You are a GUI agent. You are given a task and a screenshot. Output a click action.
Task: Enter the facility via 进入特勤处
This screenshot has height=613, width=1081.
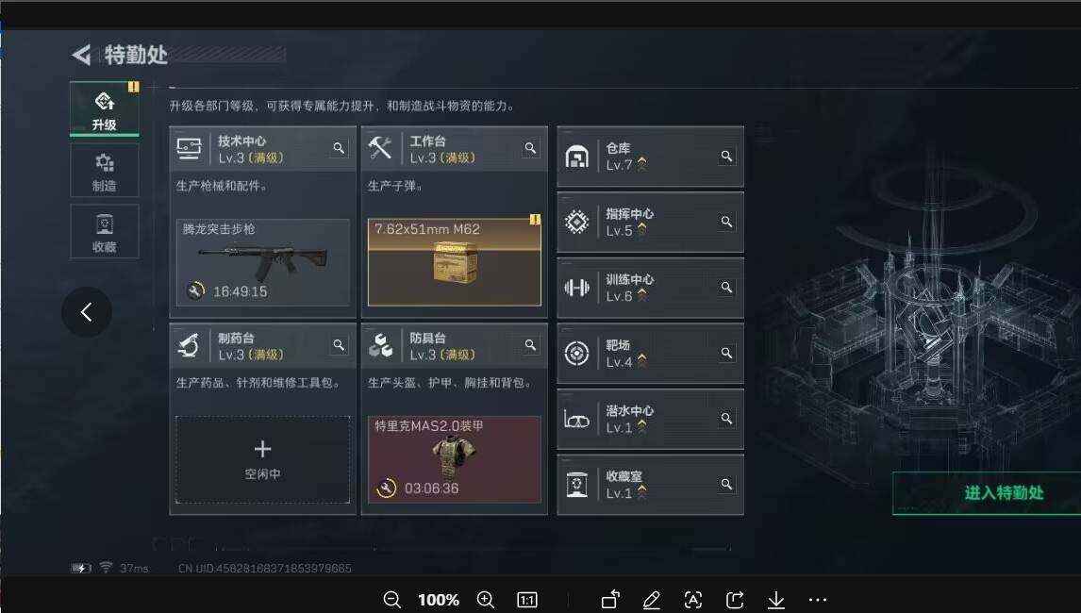click(x=1003, y=493)
